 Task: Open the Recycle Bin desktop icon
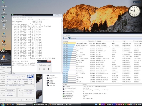[4, 26]
